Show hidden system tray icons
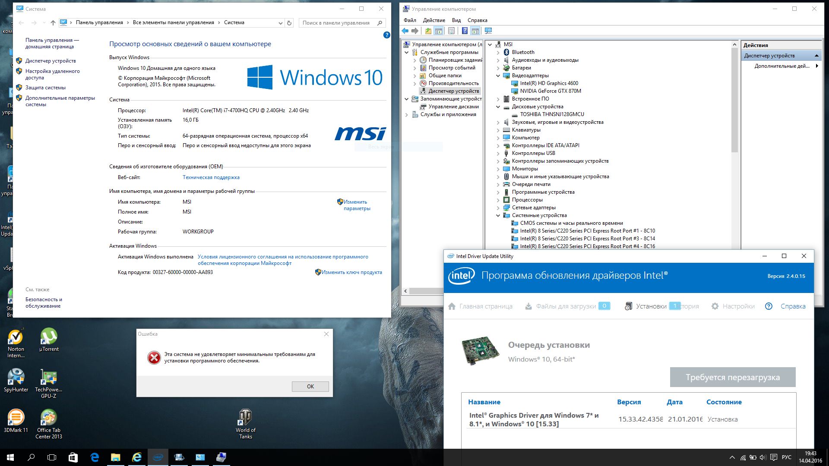829x466 pixels. [x=732, y=457]
